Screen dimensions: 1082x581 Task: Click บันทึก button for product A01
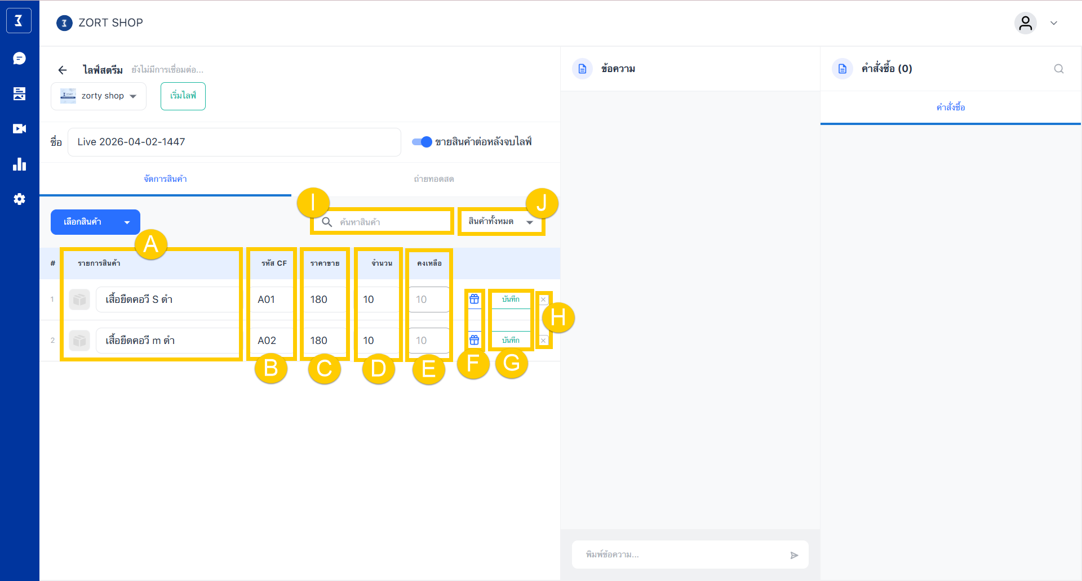[511, 299]
